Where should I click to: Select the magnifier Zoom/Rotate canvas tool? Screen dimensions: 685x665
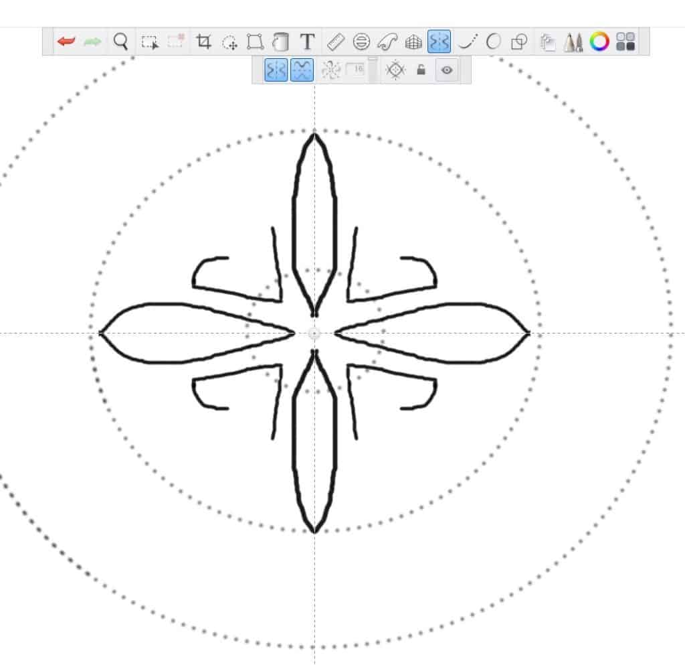pyautogui.click(x=120, y=42)
